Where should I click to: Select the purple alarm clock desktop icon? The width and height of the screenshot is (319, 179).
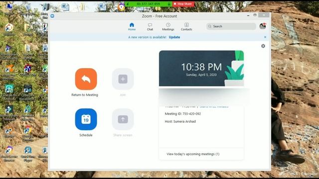[x=122, y=7]
